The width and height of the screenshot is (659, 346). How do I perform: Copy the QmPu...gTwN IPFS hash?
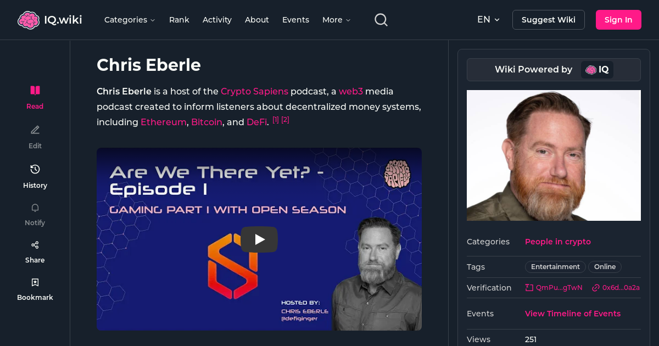(x=554, y=287)
